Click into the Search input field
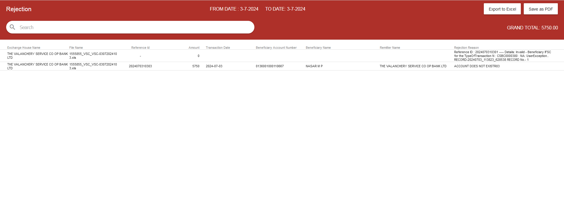564x222 pixels. [x=132, y=27]
